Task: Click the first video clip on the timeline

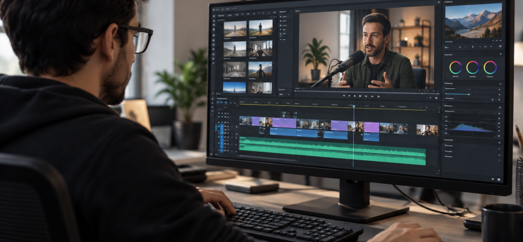Action: 246,120
